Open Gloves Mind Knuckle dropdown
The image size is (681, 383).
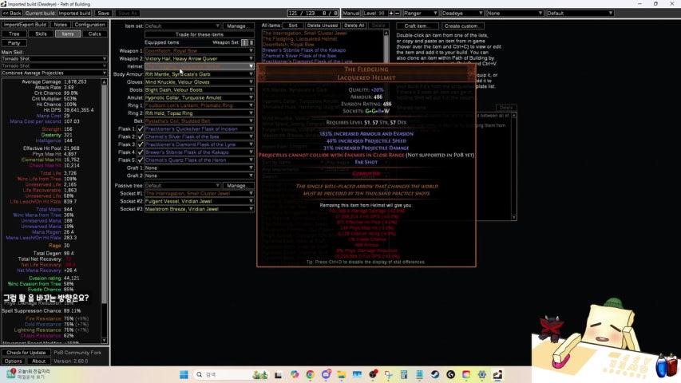200,82
